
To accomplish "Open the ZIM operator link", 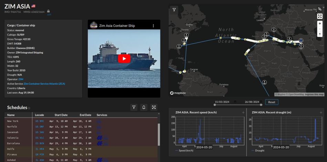I will pyautogui.click(x=21, y=79).
